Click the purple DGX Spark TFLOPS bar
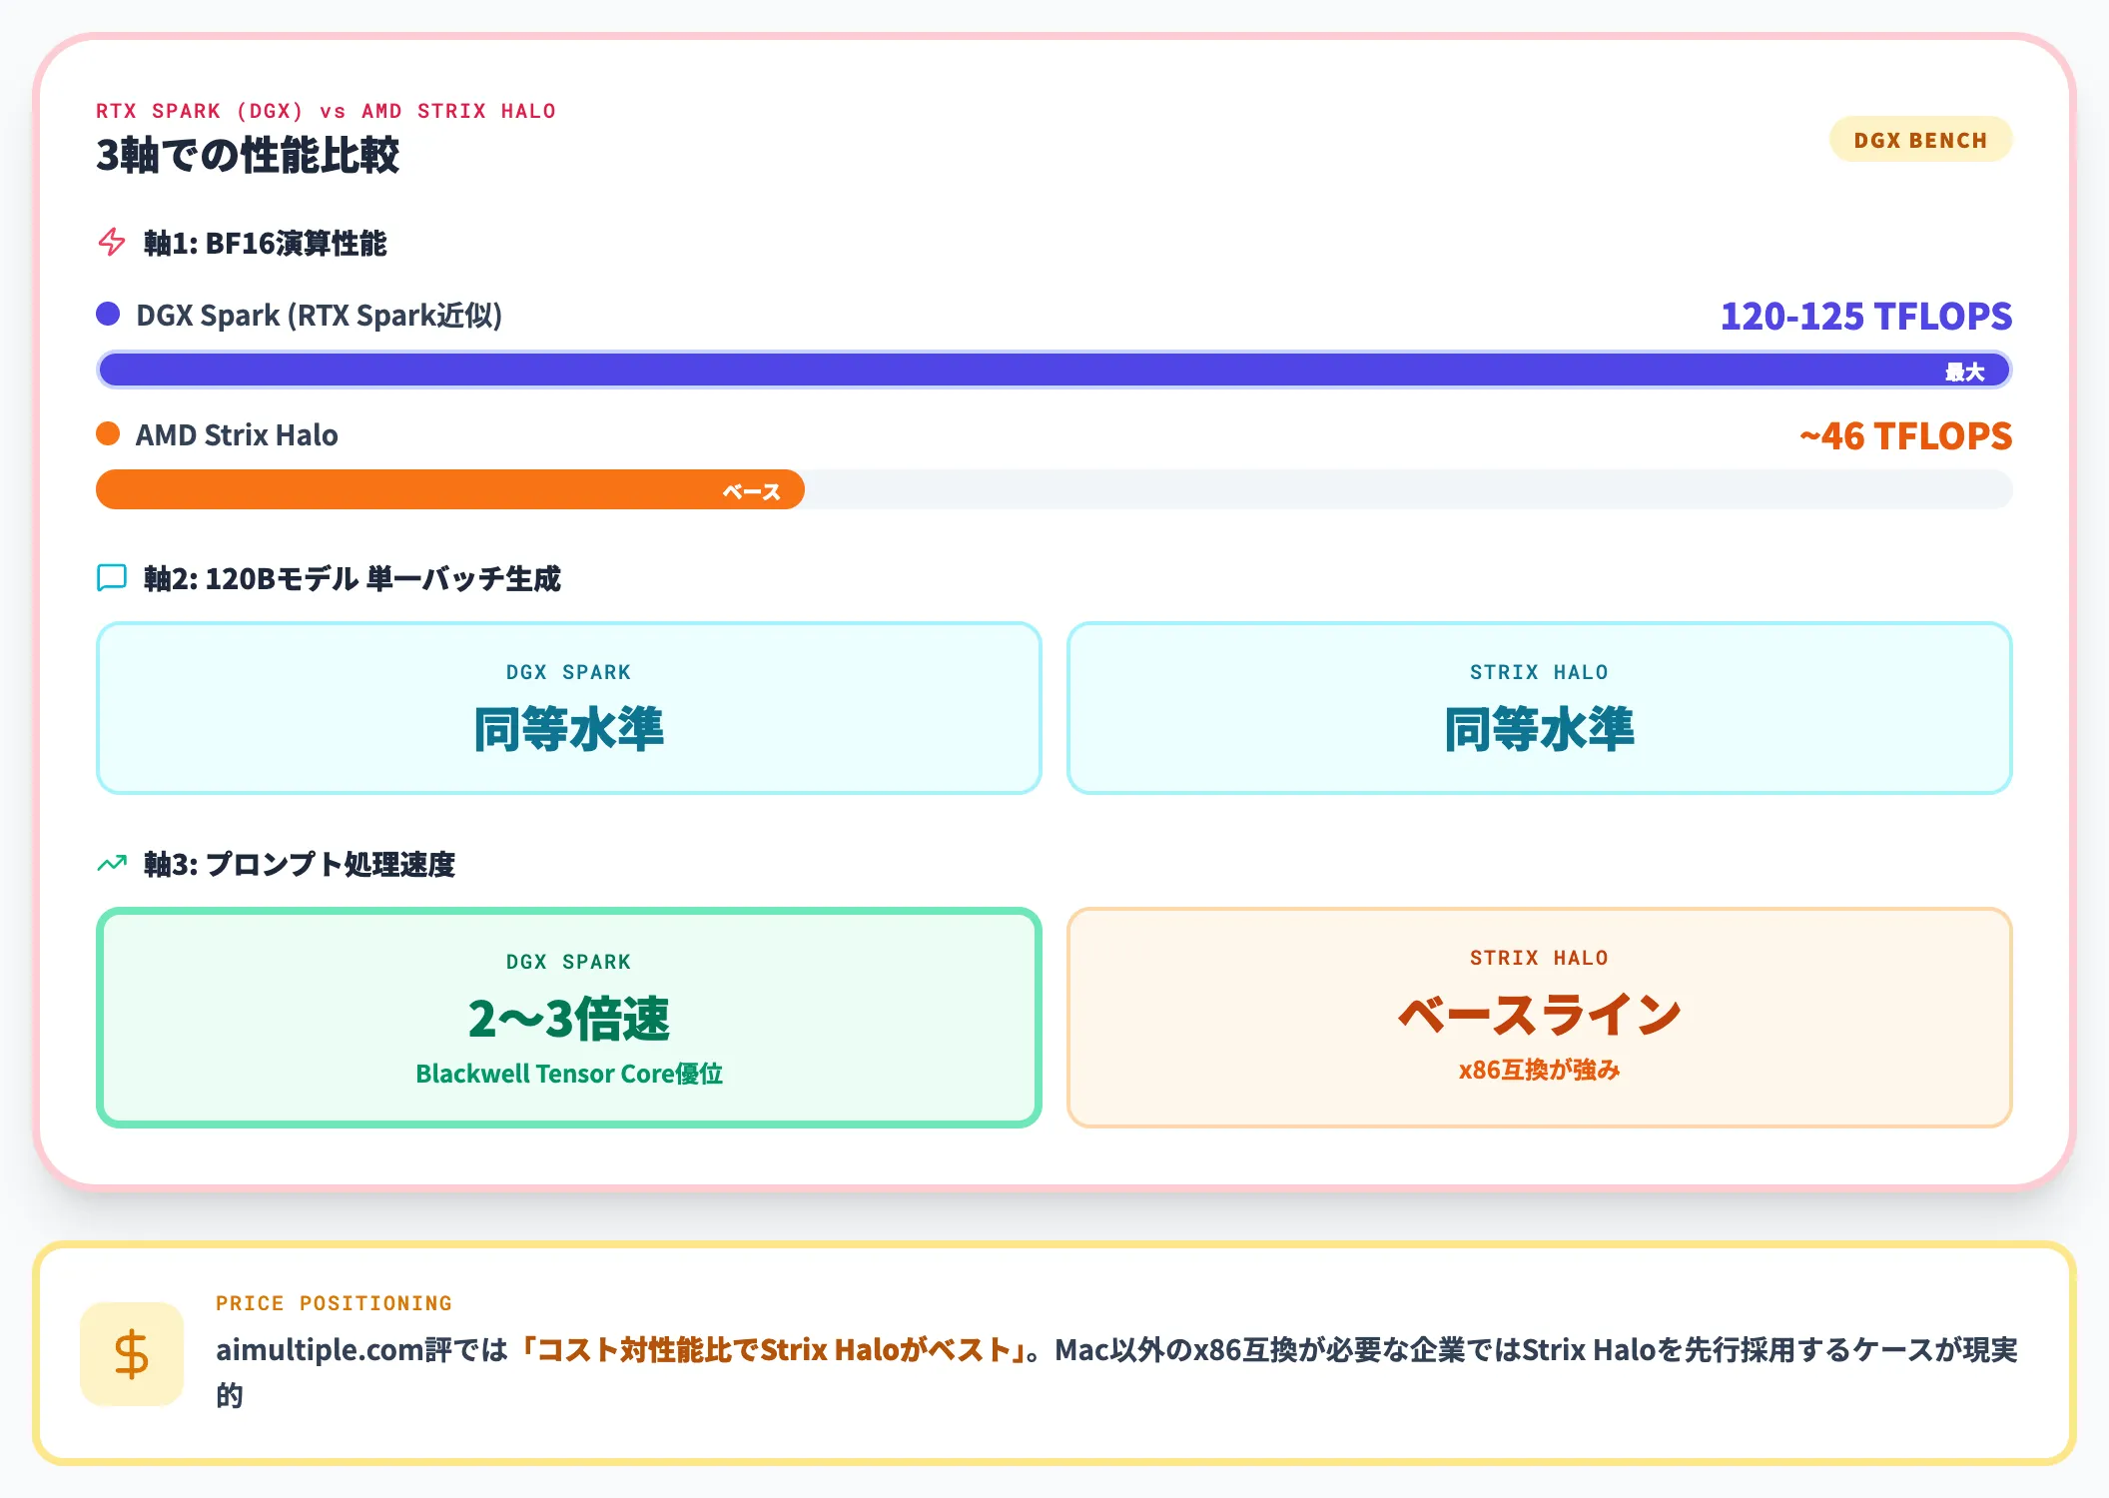 (x=1054, y=370)
